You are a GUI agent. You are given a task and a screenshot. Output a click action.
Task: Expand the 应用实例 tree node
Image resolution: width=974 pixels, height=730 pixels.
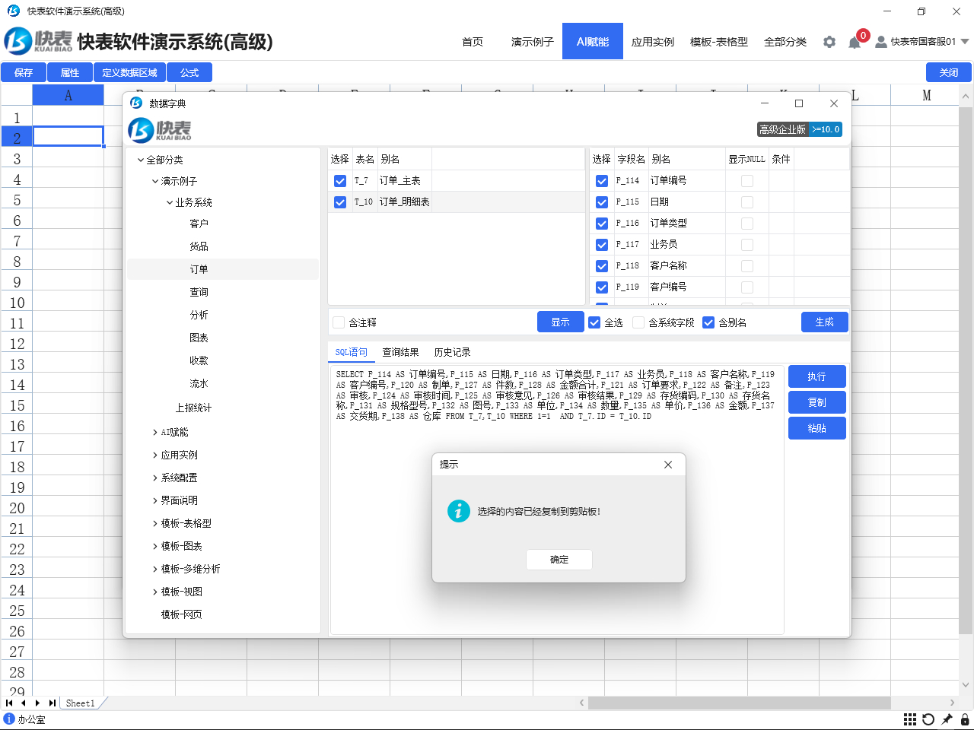click(155, 455)
